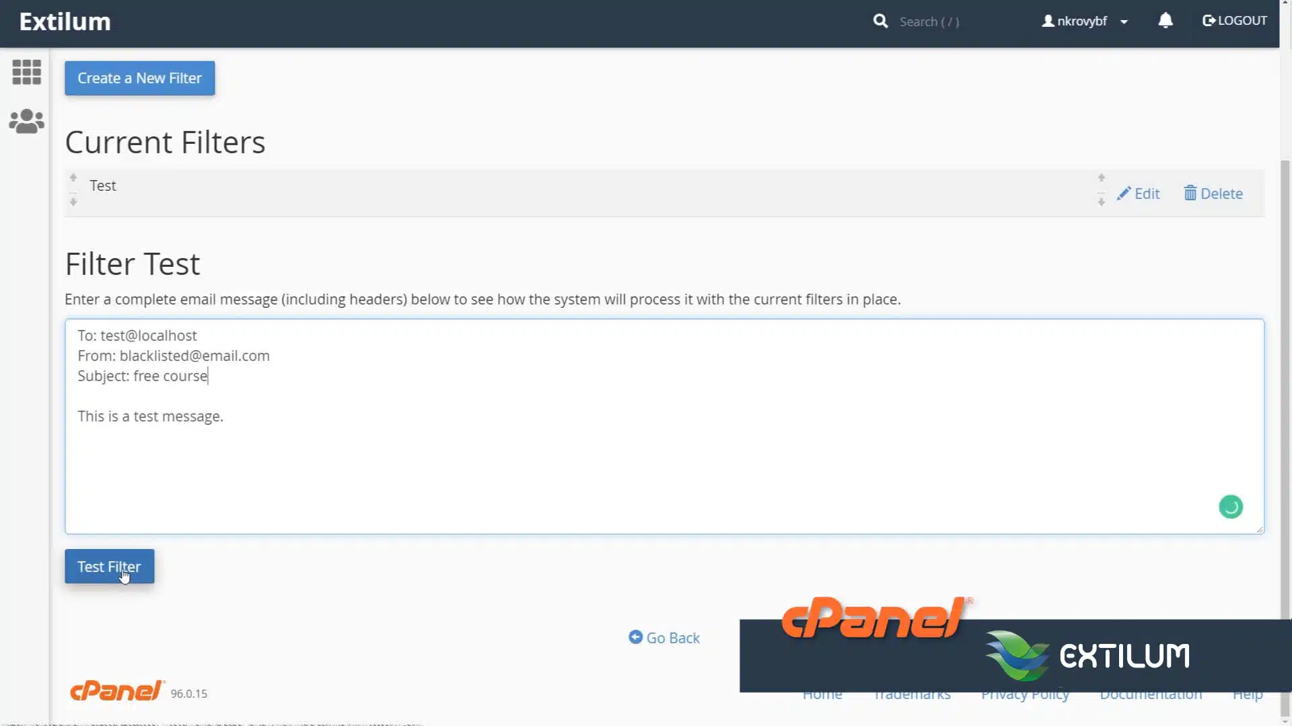This screenshot has width=1292, height=726.
Task: Click the Test Filter button
Action: (109, 566)
